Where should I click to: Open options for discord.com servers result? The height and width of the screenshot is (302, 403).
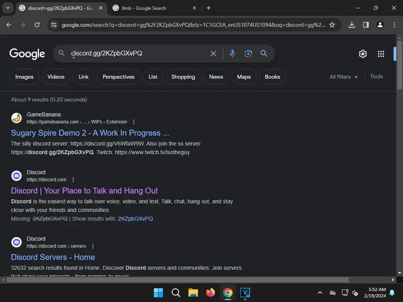pos(93,246)
